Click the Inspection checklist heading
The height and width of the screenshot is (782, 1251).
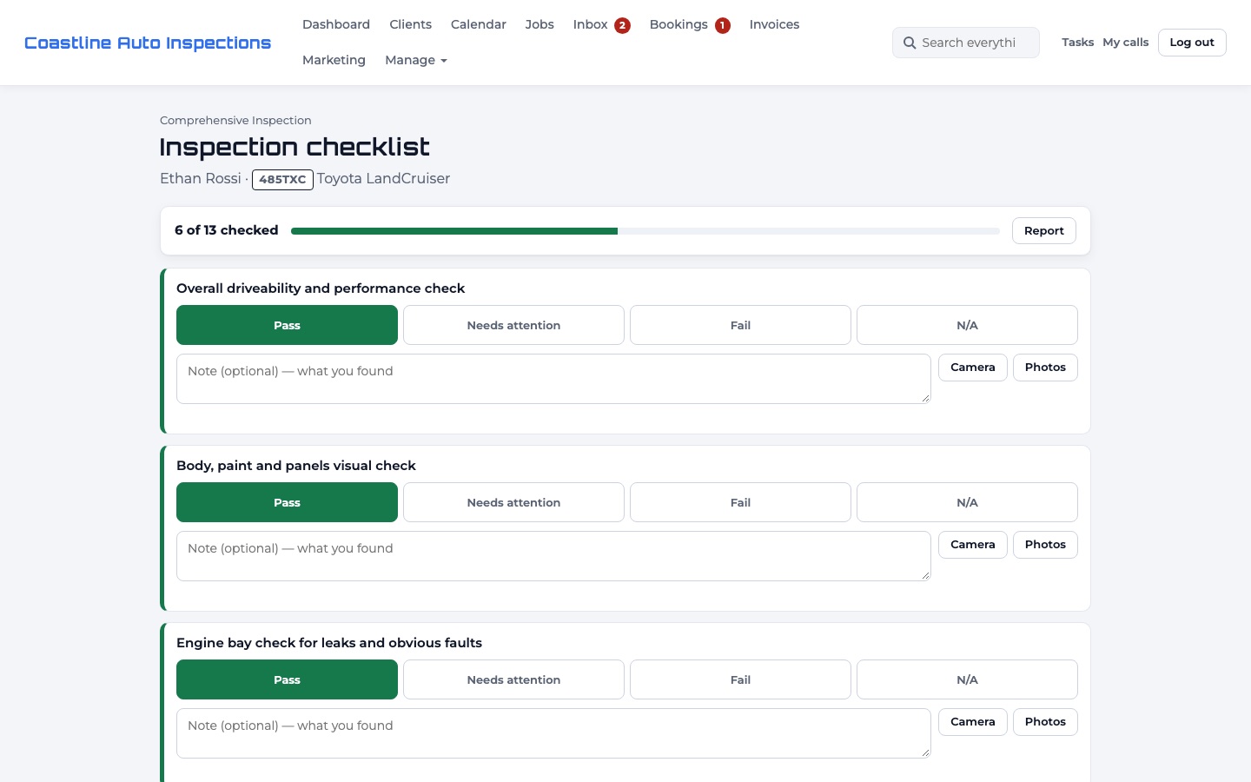[295, 147]
